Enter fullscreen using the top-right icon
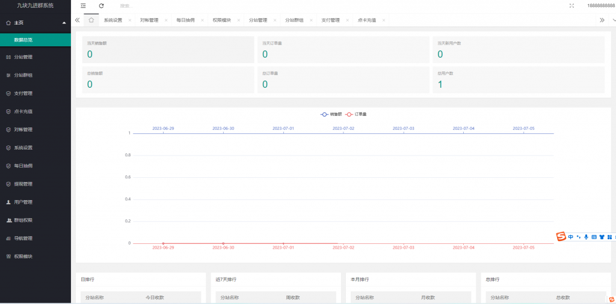The image size is (616, 304). [x=571, y=6]
